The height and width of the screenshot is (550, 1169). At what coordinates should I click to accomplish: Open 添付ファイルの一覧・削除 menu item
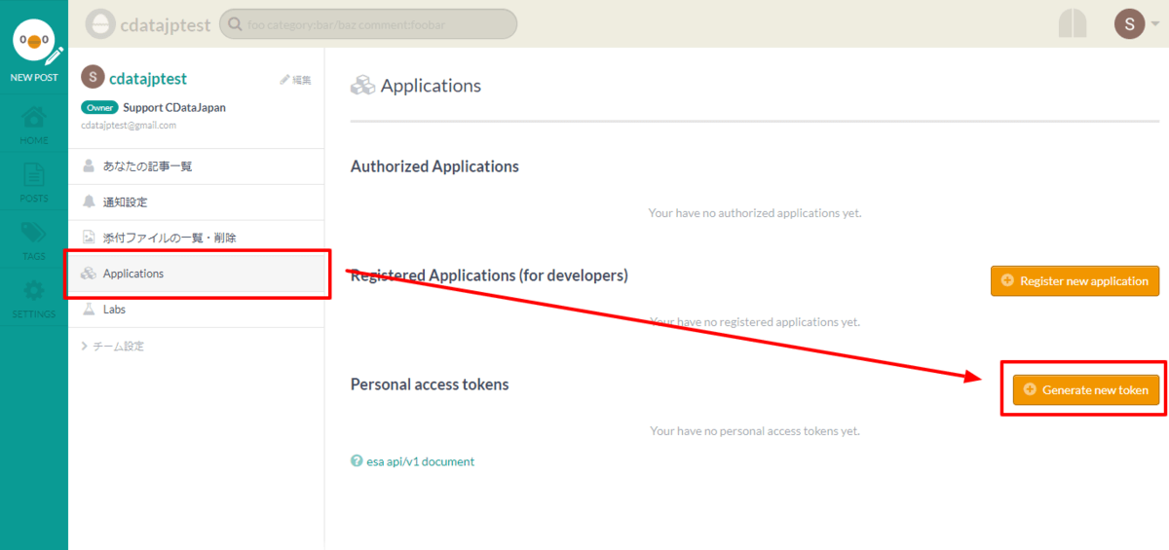point(170,238)
